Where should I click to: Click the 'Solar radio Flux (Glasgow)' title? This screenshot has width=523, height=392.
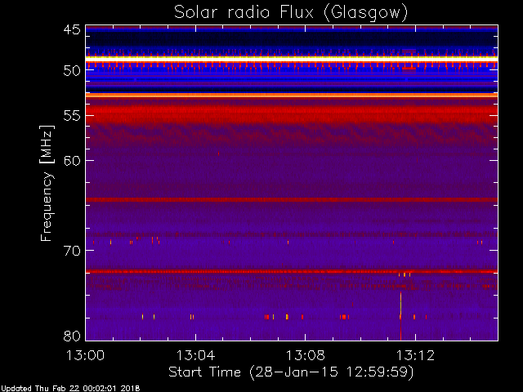click(291, 13)
